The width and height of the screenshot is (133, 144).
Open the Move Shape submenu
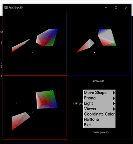[99, 93]
